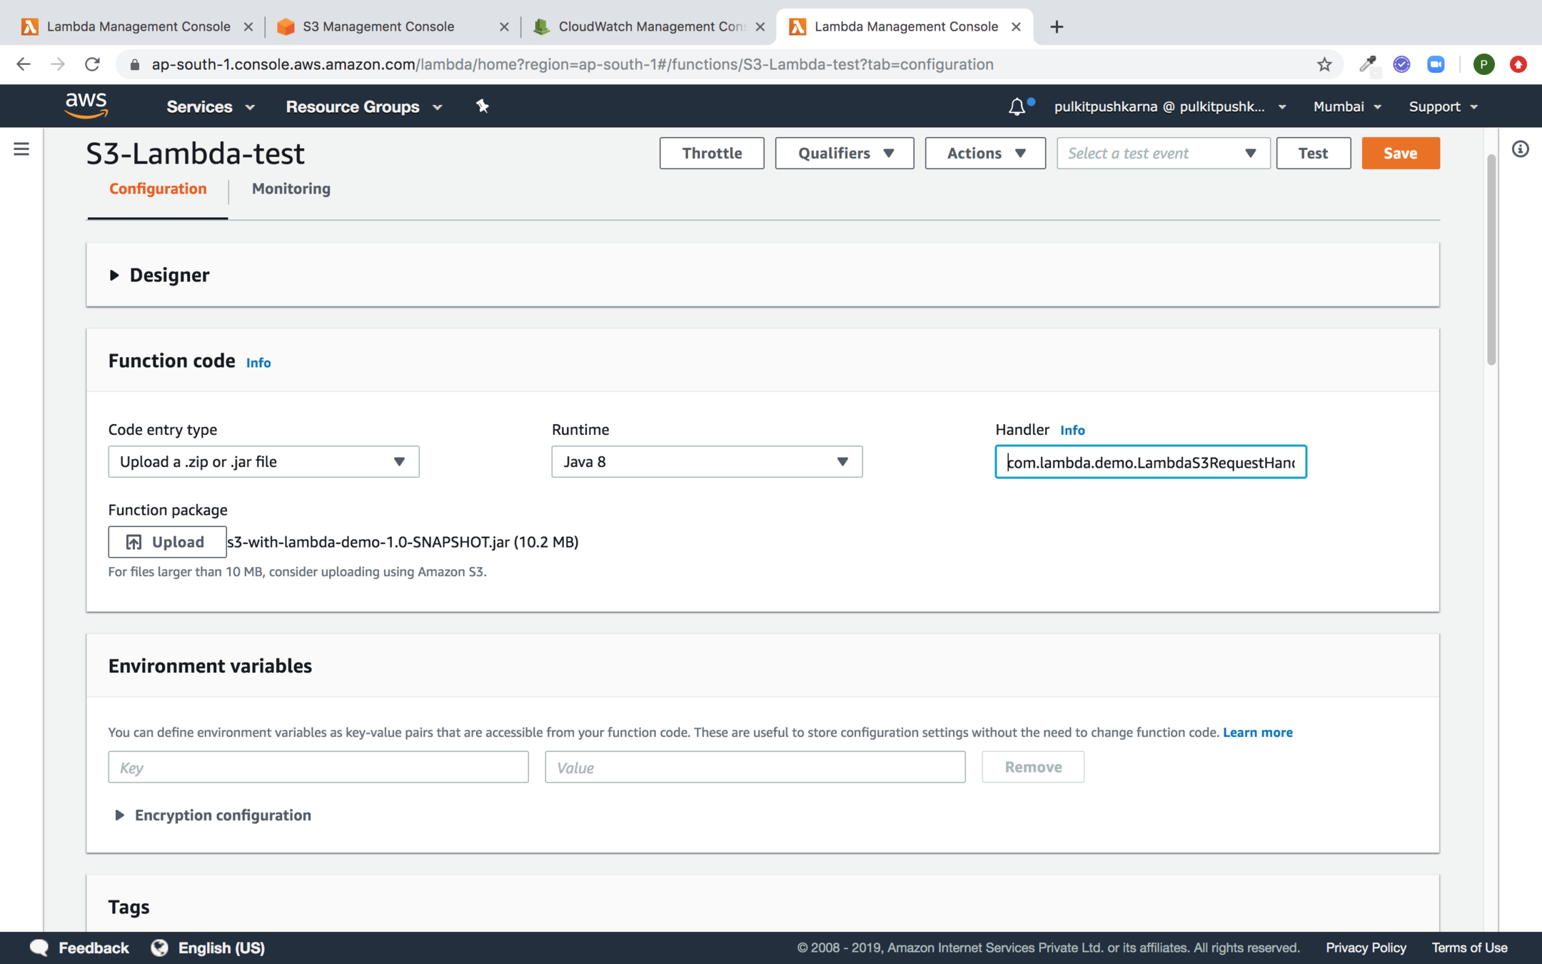Click the AWS logo home icon

point(86,106)
